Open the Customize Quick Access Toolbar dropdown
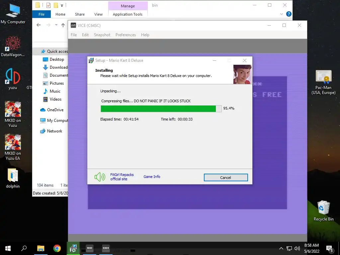The width and height of the screenshot is (340, 255). pos(62,5)
